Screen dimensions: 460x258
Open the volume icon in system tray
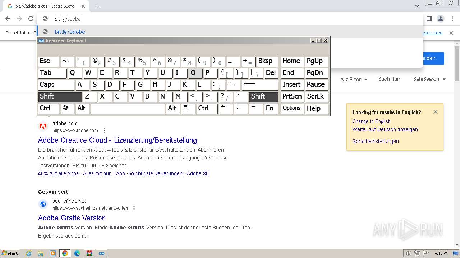(409, 253)
